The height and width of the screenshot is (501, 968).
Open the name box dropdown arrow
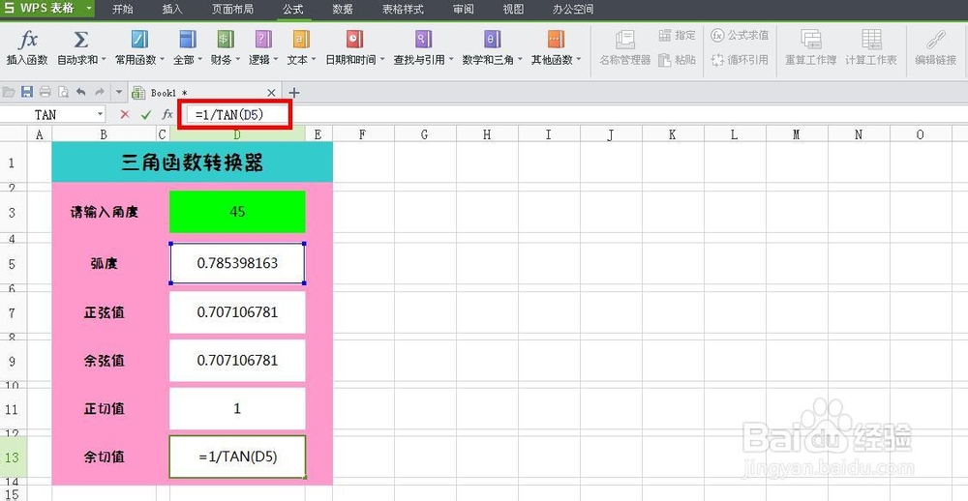point(101,114)
